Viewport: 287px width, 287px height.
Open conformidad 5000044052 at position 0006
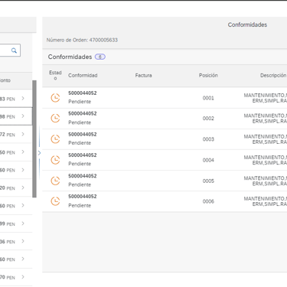pos(83,197)
